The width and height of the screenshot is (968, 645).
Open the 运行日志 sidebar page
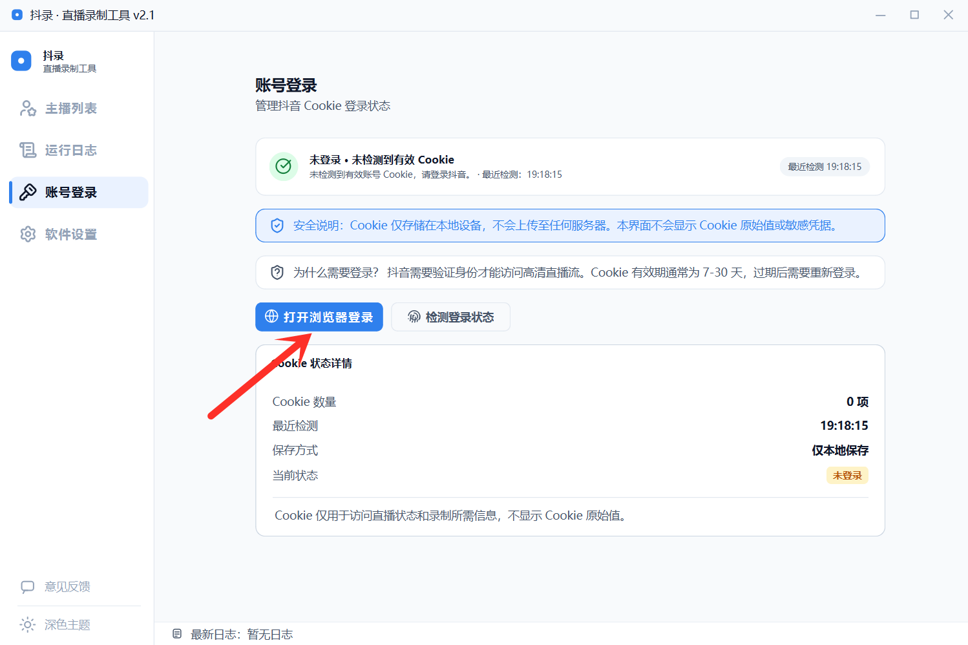(x=79, y=151)
